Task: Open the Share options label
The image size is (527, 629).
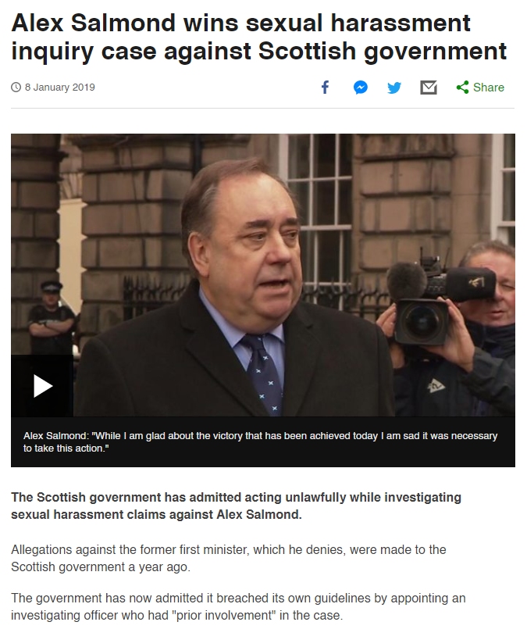Action: click(x=489, y=87)
